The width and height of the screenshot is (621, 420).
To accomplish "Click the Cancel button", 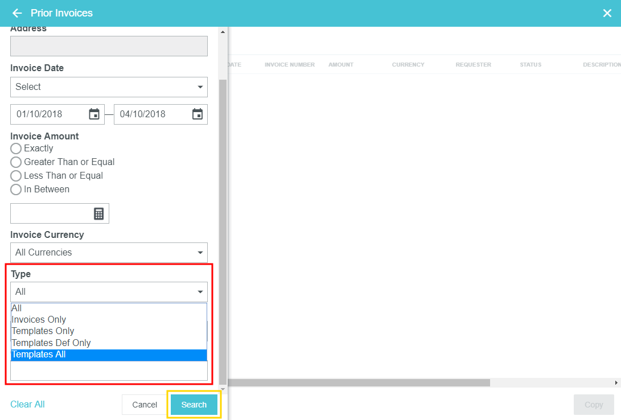I will tap(145, 405).
